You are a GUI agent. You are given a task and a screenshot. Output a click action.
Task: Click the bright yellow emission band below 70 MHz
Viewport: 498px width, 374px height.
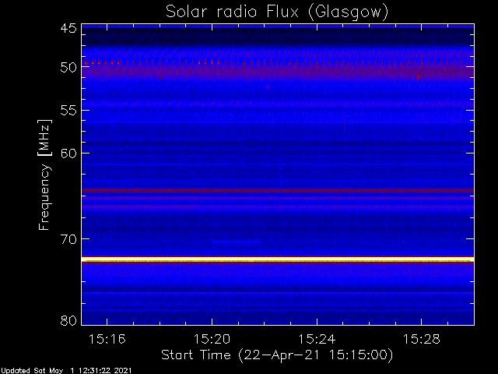tap(278, 259)
